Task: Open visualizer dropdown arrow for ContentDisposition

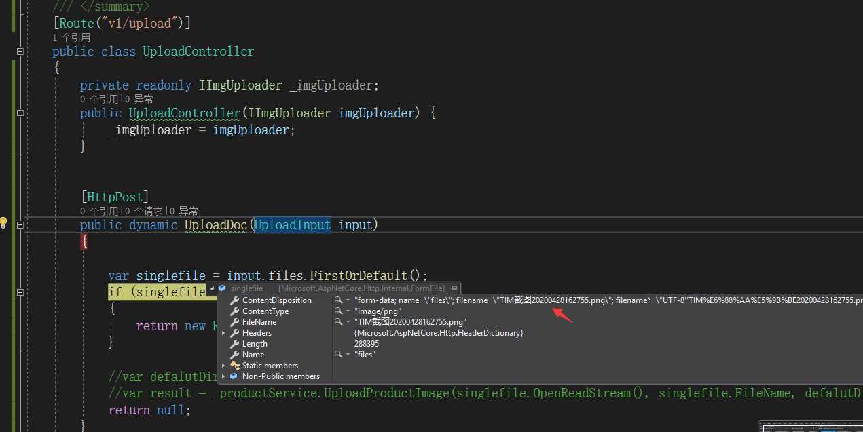Action: [x=348, y=300]
